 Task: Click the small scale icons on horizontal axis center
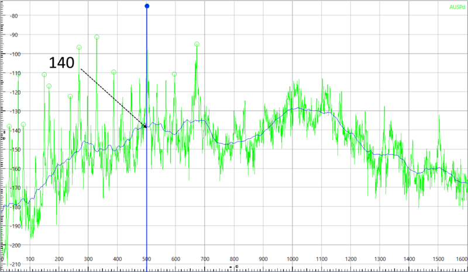point(233,266)
